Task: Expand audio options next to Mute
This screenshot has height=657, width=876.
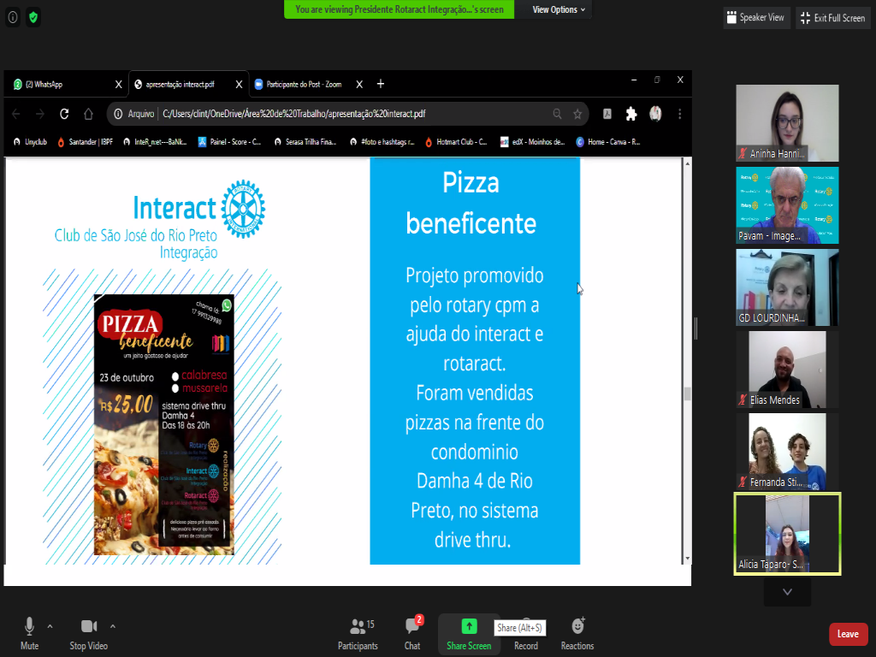Action: pos(50,625)
